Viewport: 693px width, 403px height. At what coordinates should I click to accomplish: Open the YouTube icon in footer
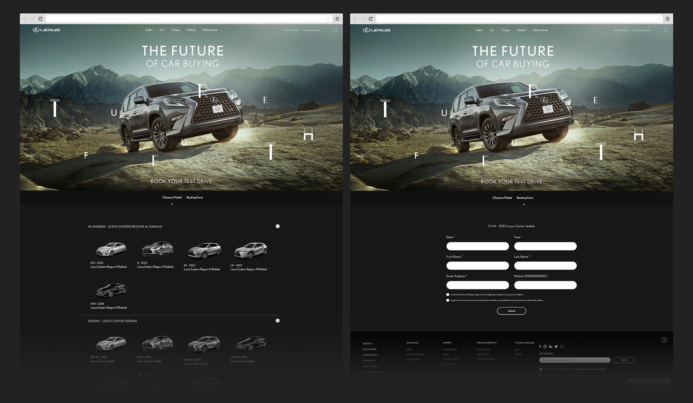point(562,346)
